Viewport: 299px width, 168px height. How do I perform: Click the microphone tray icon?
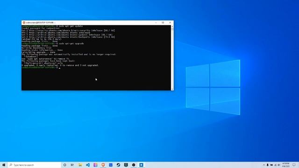click(268, 165)
